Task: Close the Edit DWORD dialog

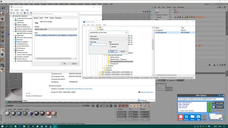Action: [126, 32]
